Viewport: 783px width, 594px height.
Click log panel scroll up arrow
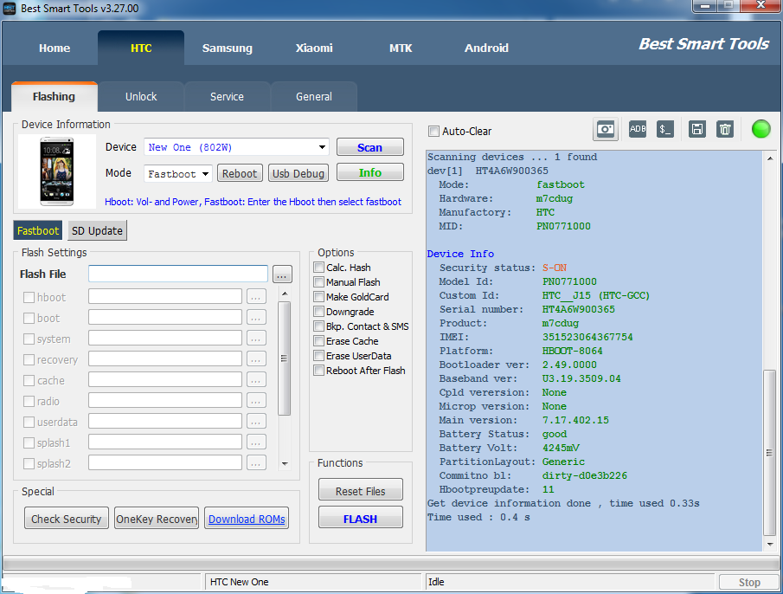pyautogui.click(x=770, y=158)
